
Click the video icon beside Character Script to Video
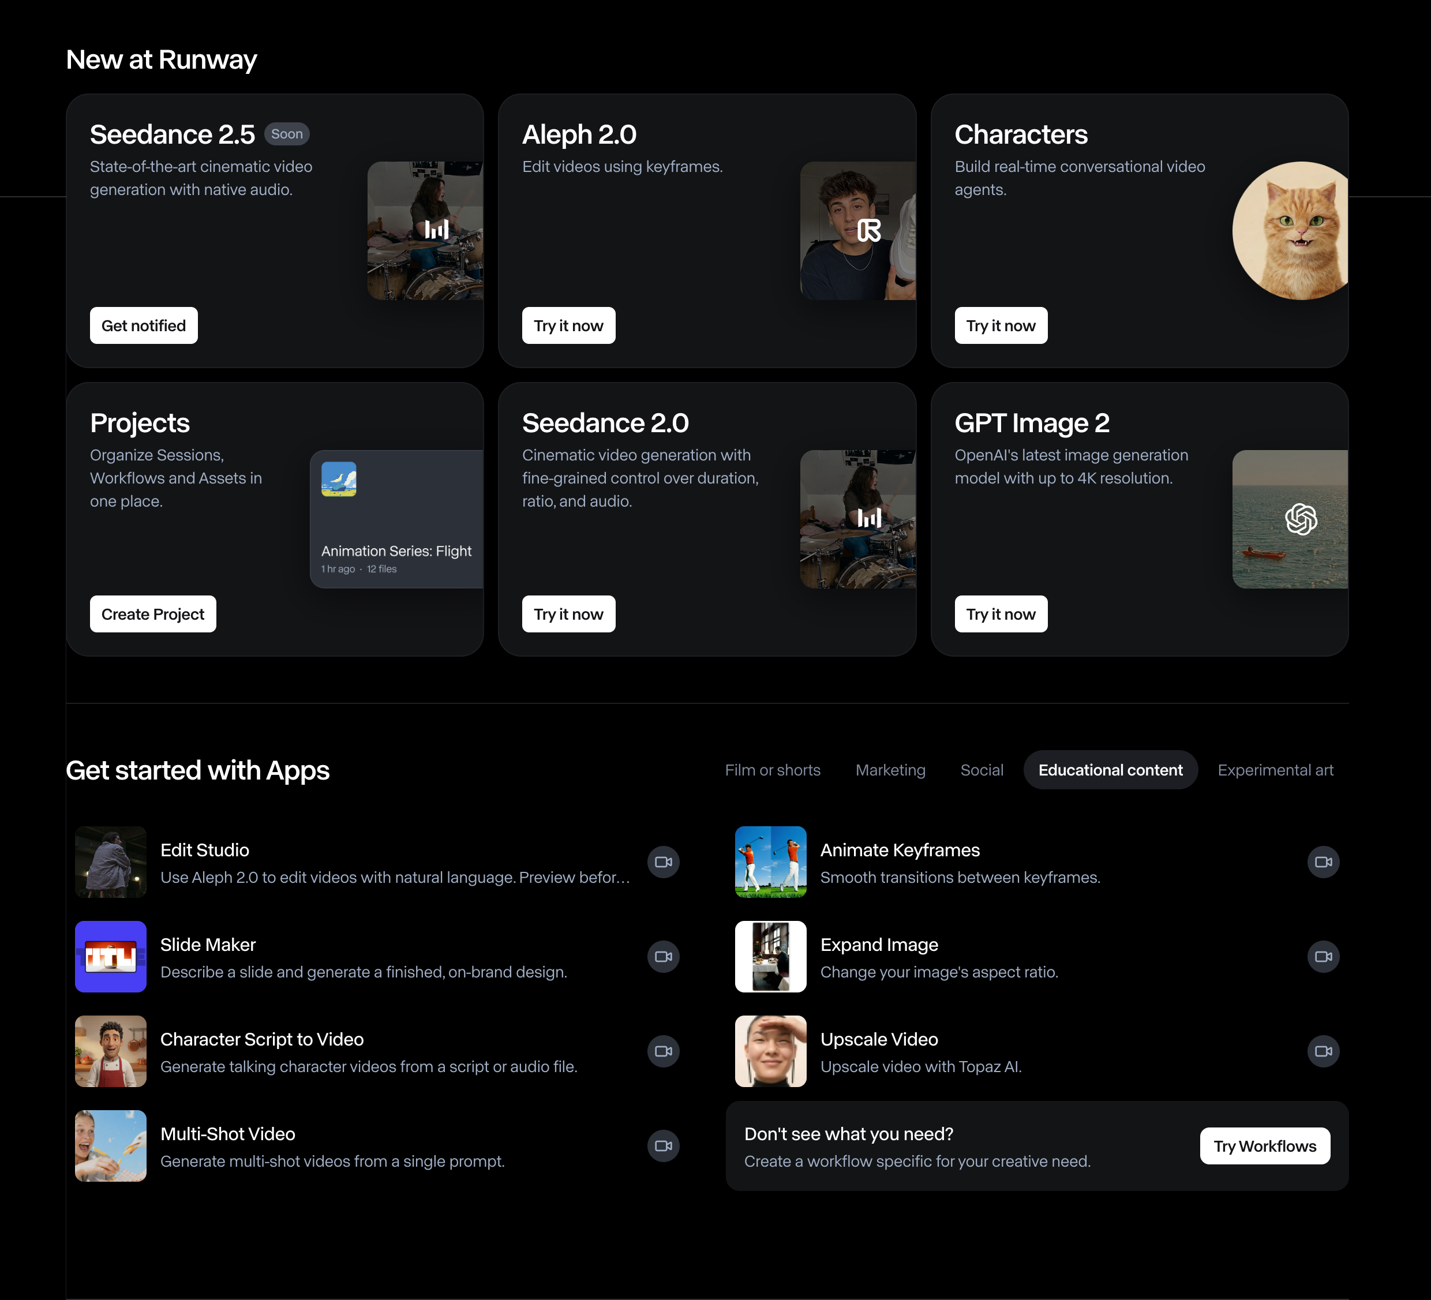point(663,1051)
